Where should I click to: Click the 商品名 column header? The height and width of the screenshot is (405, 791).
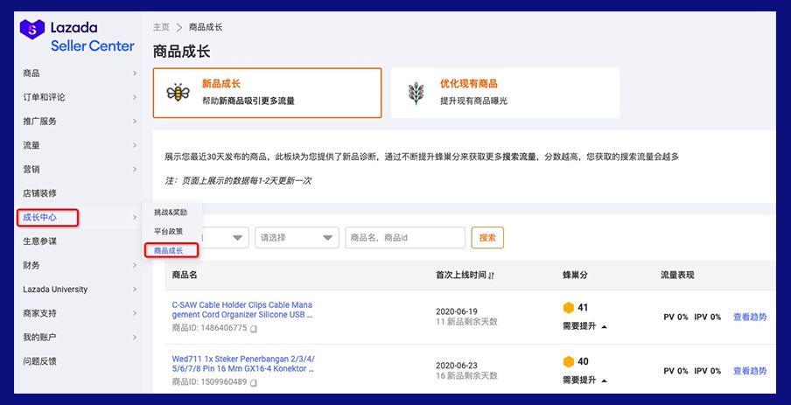[184, 276]
